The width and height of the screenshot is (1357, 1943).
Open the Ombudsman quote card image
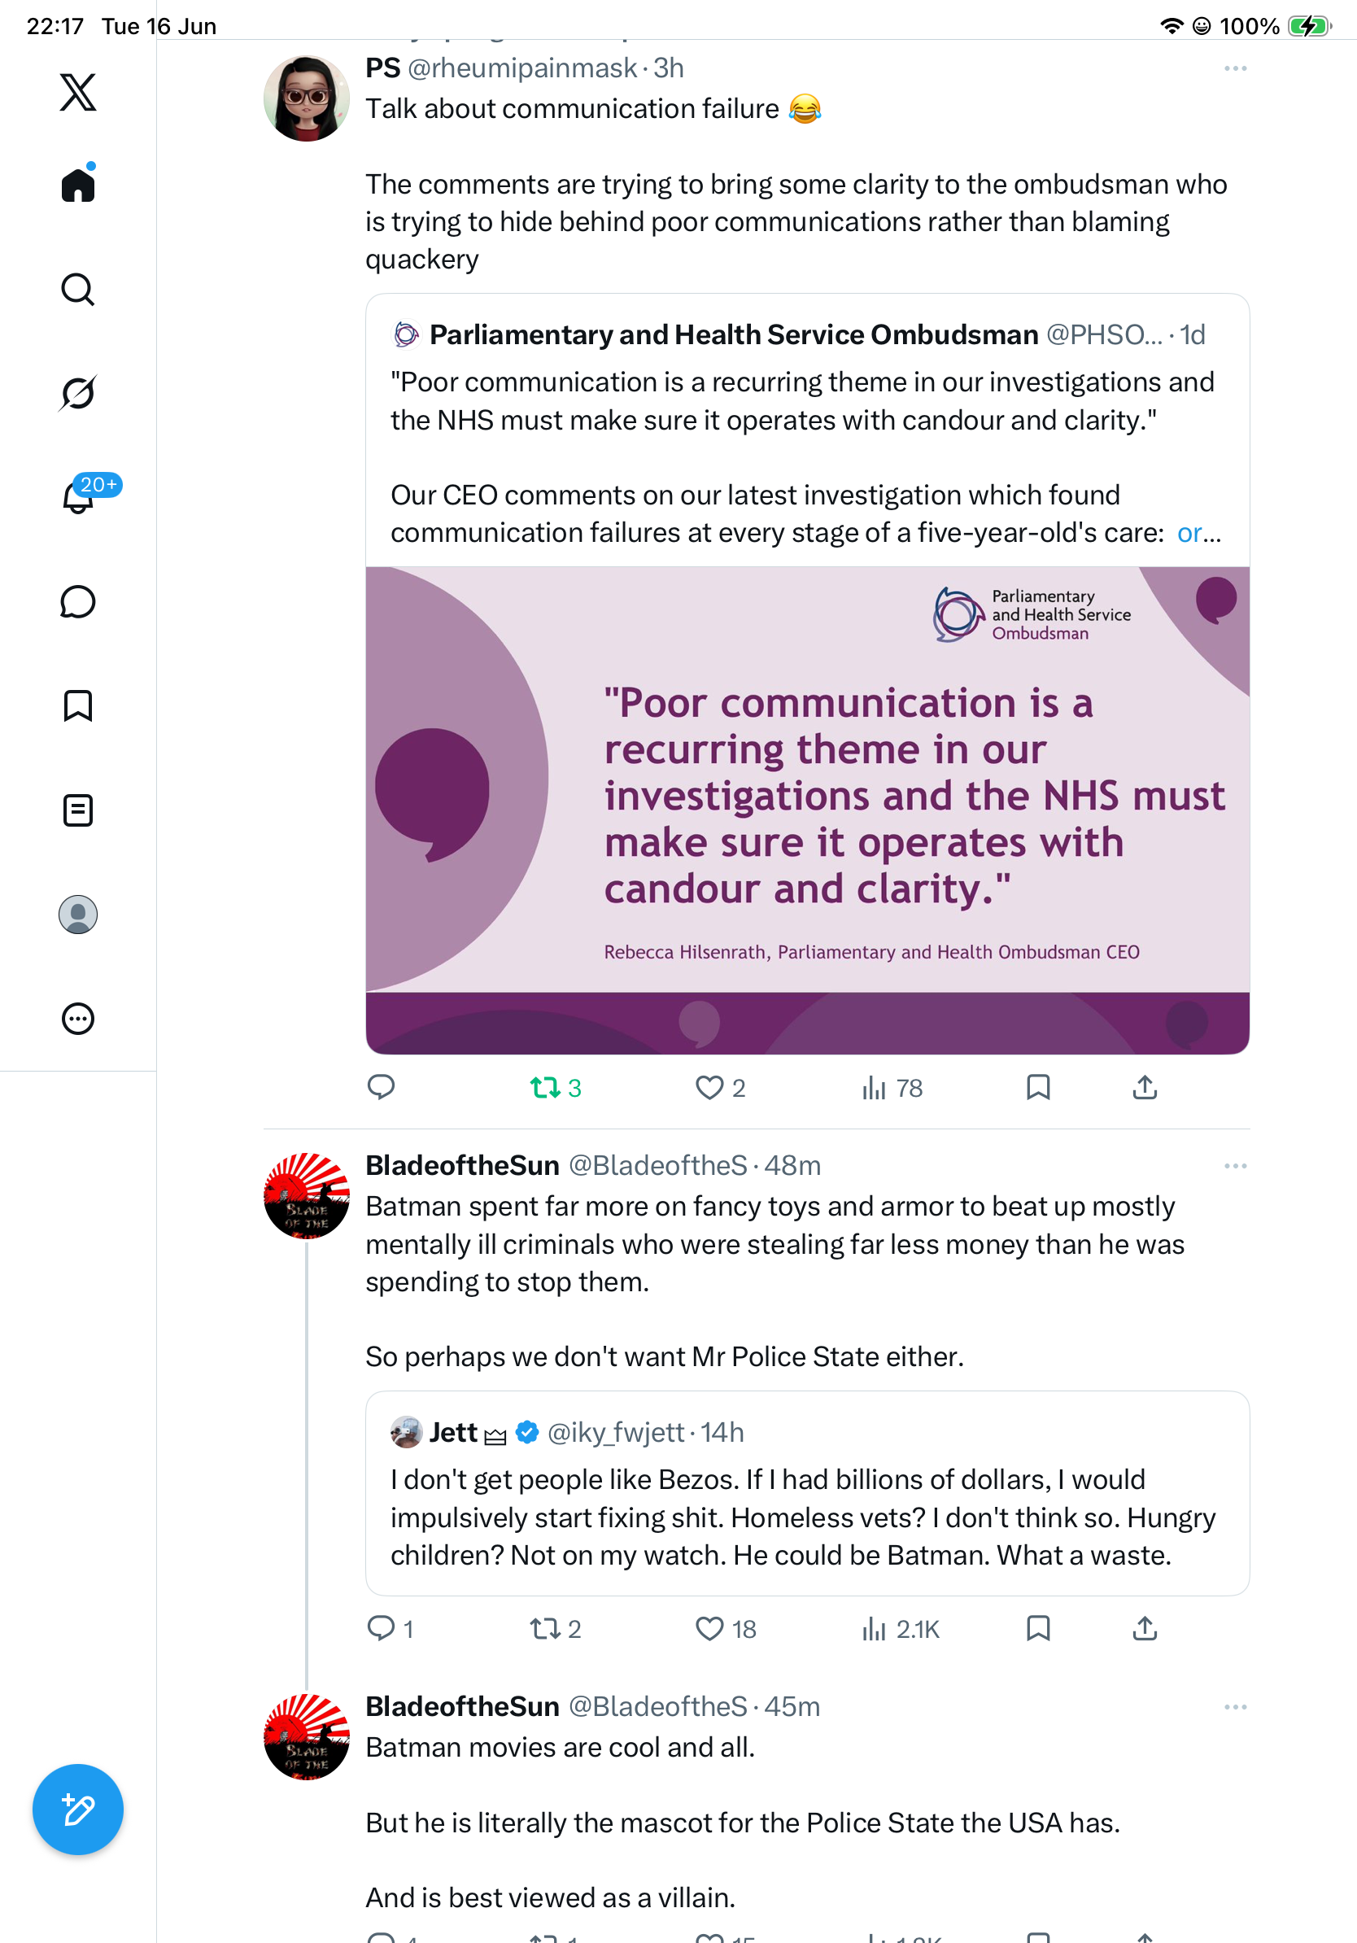point(807,810)
